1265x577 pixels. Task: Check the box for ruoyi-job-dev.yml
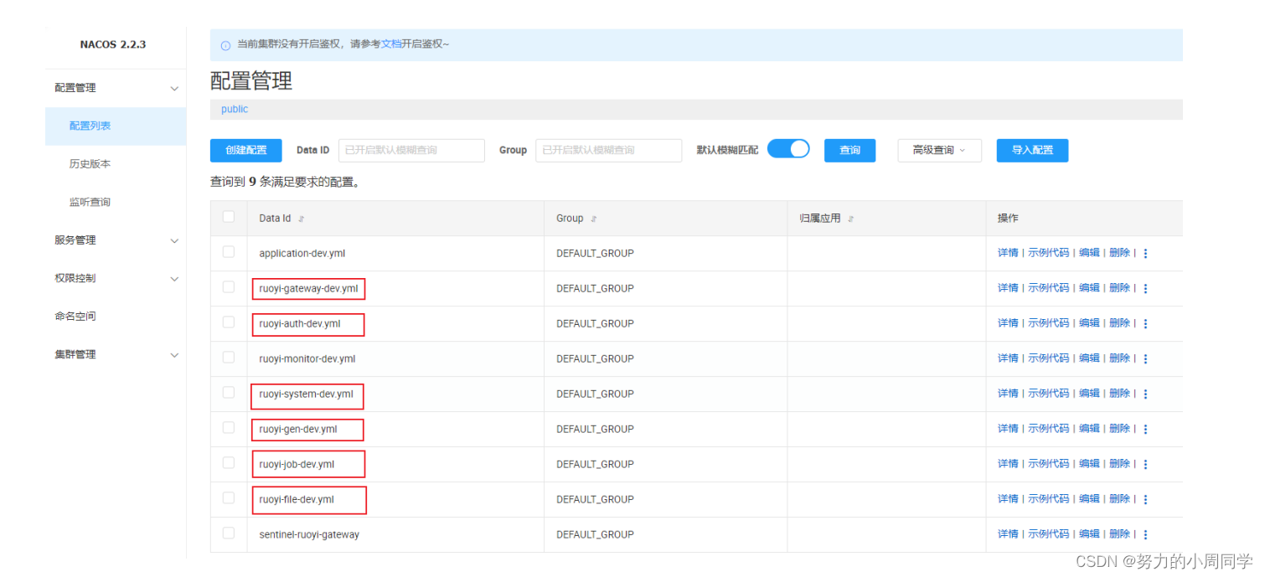(x=229, y=463)
